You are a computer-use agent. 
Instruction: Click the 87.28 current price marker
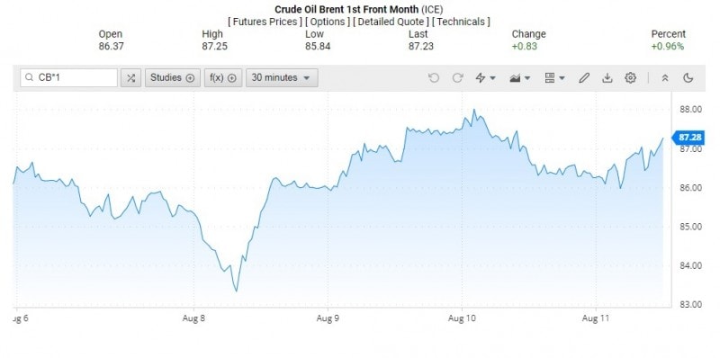coord(688,138)
